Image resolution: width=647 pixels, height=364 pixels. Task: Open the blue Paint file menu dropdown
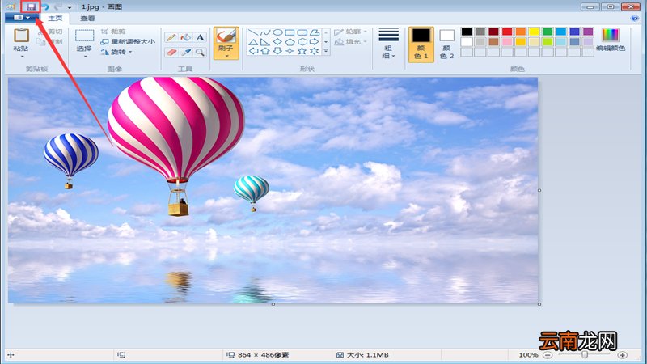point(21,18)
